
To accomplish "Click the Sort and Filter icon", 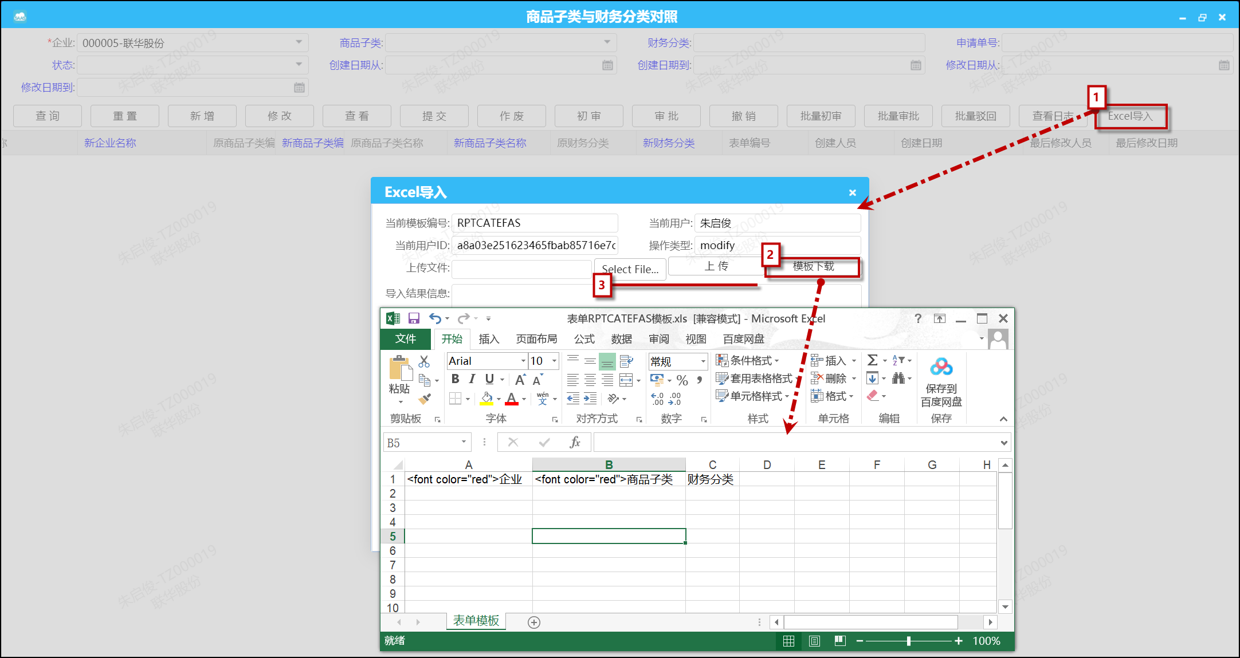I will [898, 360].
